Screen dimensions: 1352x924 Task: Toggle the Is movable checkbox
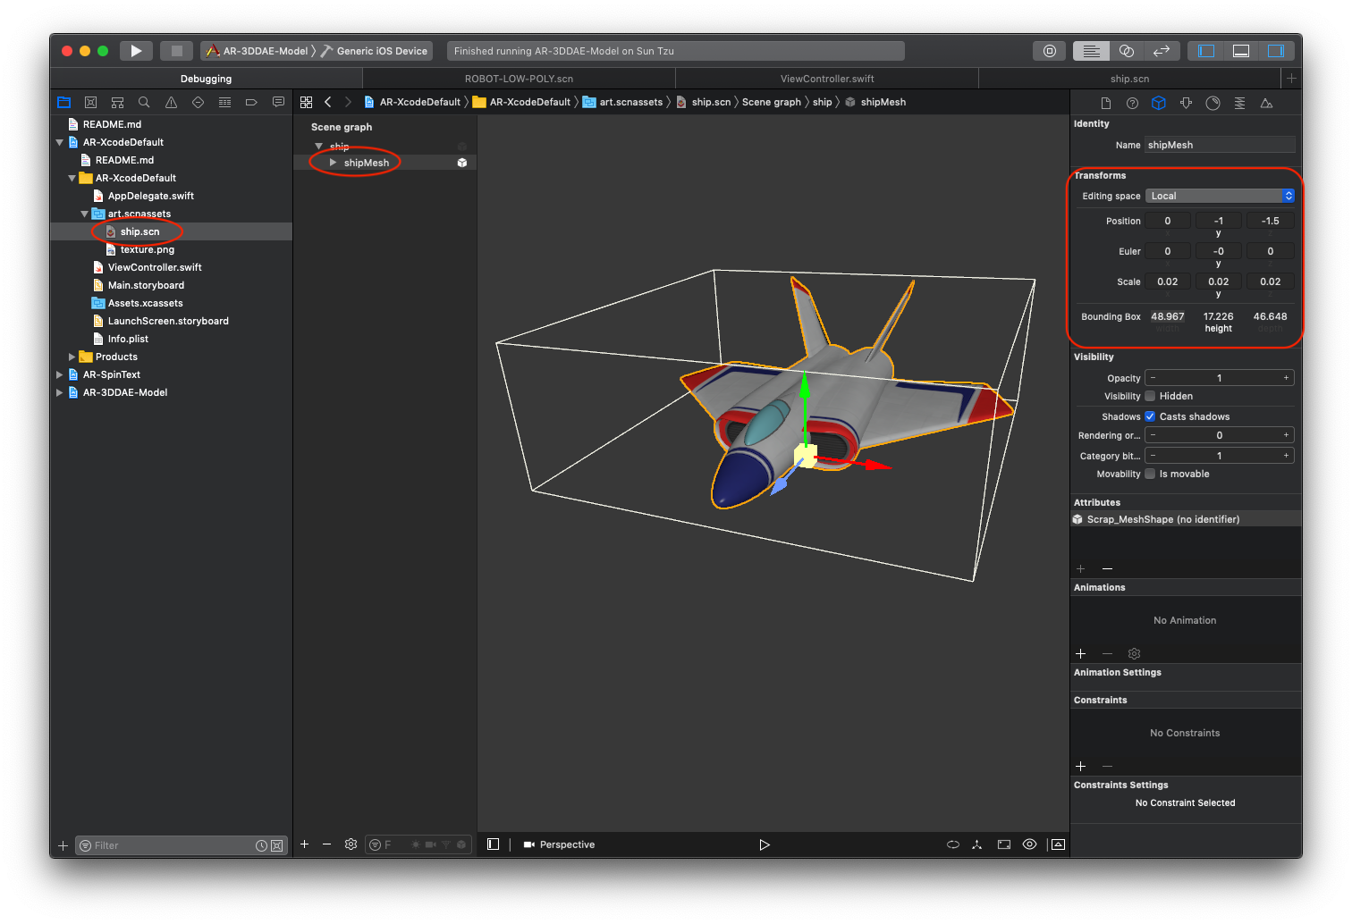1150,474
